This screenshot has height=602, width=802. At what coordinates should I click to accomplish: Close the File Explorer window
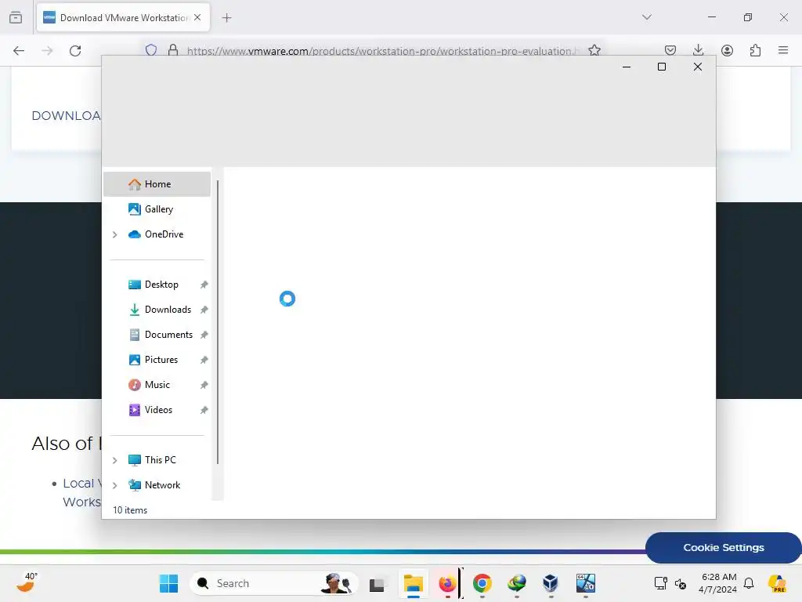(697, 67)
